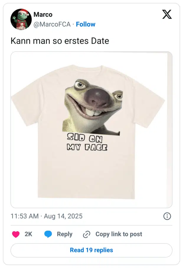Click the 2K likes count
Viewport: 183px width, 268px height.
28,234
